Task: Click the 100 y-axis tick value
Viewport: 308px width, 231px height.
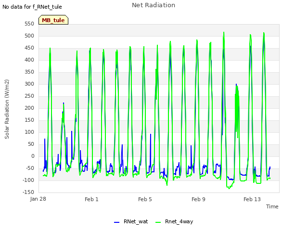Action: pyautogui.click(x=29, y=132)
